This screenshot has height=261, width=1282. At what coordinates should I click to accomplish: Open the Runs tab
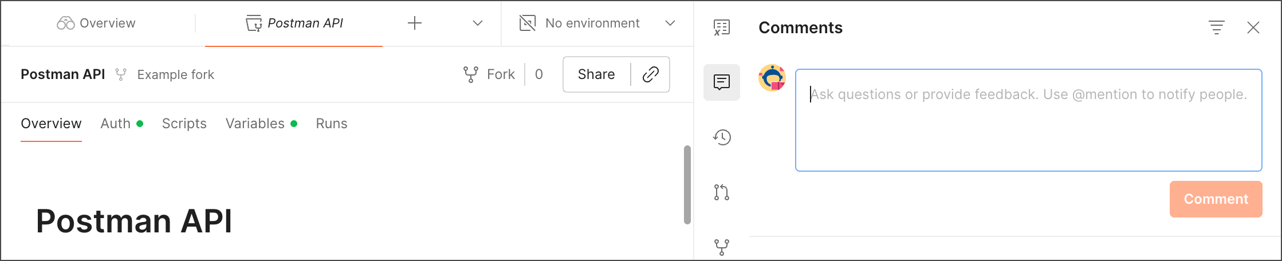(332, 124)
